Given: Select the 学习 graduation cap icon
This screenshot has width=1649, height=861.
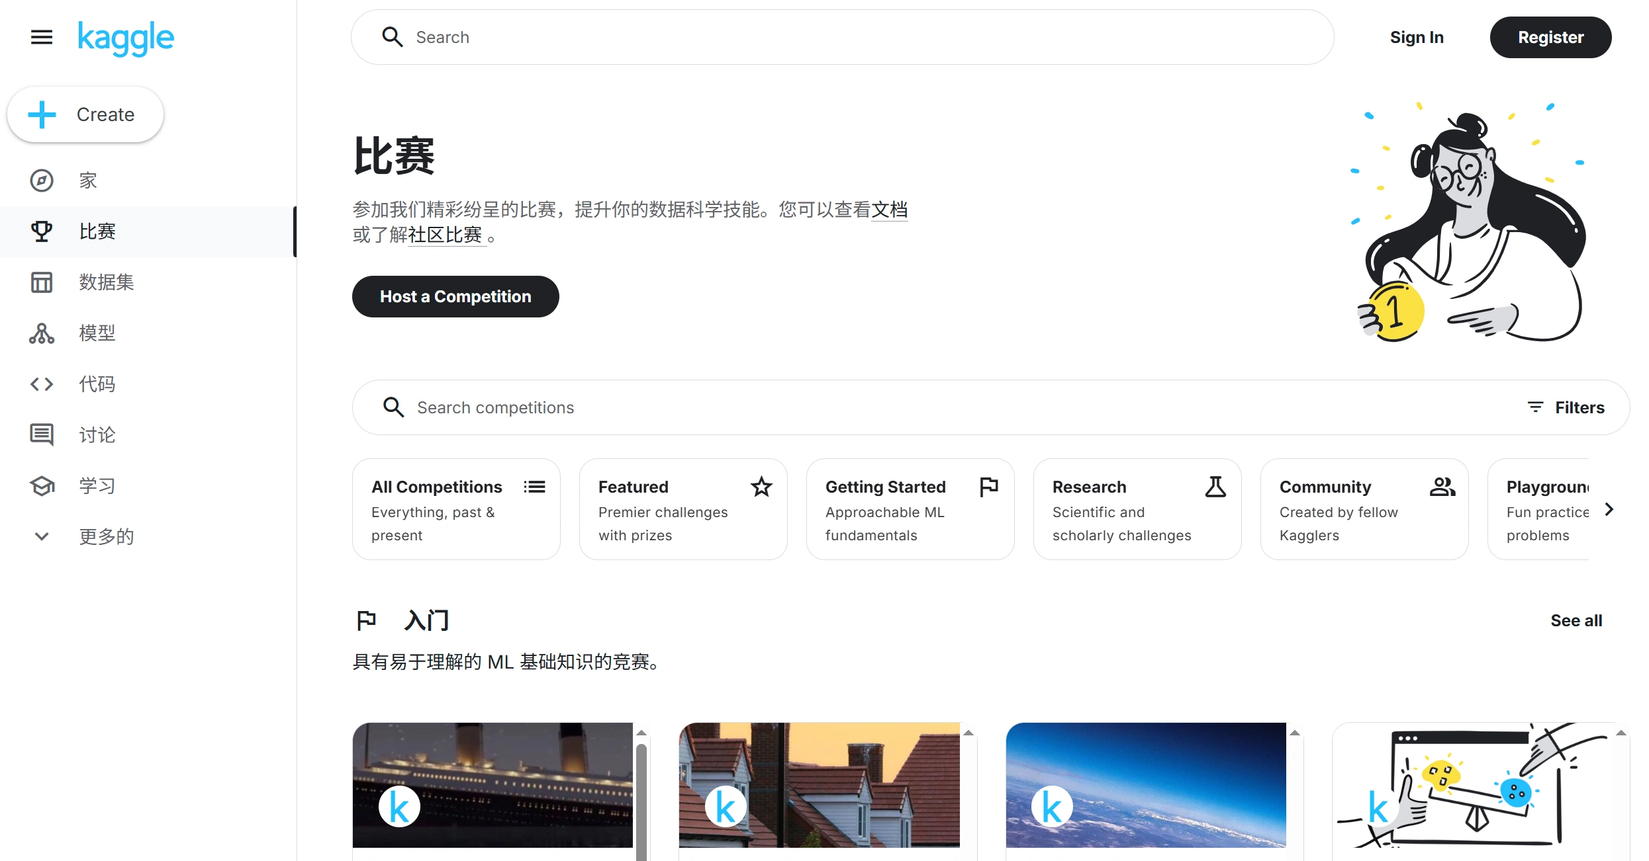Looking at the screenshot, I should click(41, 485).
